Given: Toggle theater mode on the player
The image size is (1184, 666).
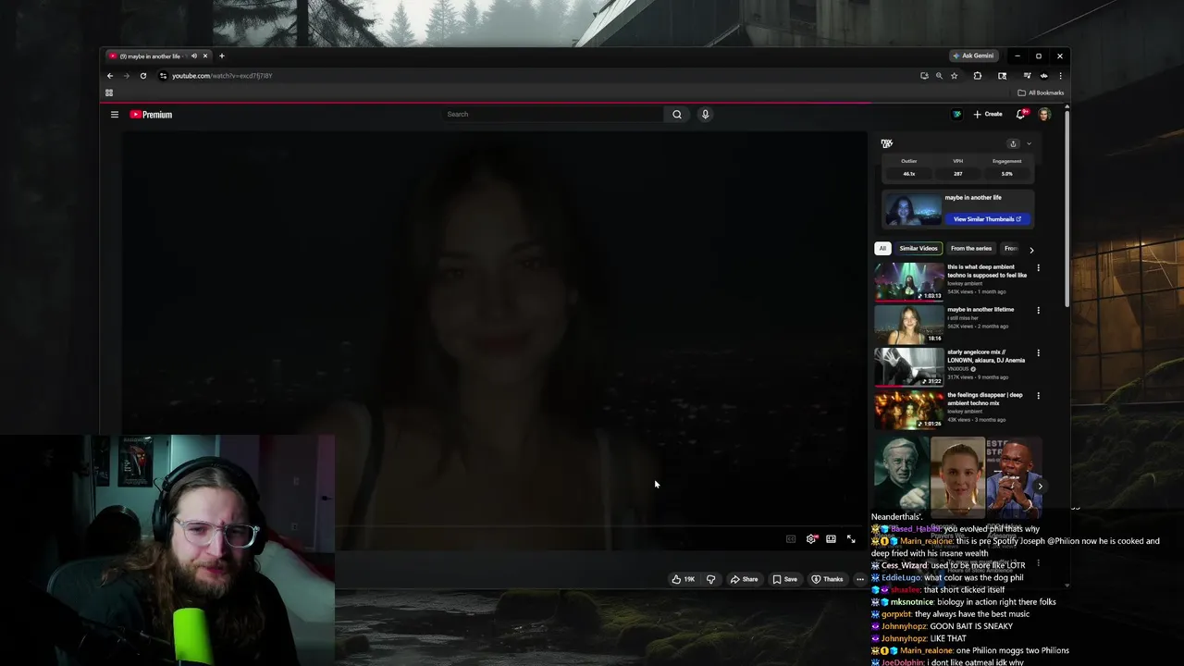Looking at the screenshot, I should (x=831, y=539).
